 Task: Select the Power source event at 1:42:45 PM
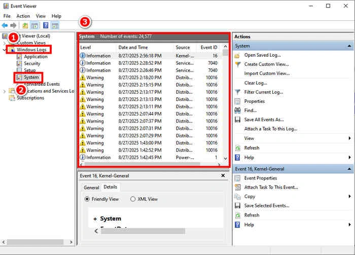coord(150,158)
